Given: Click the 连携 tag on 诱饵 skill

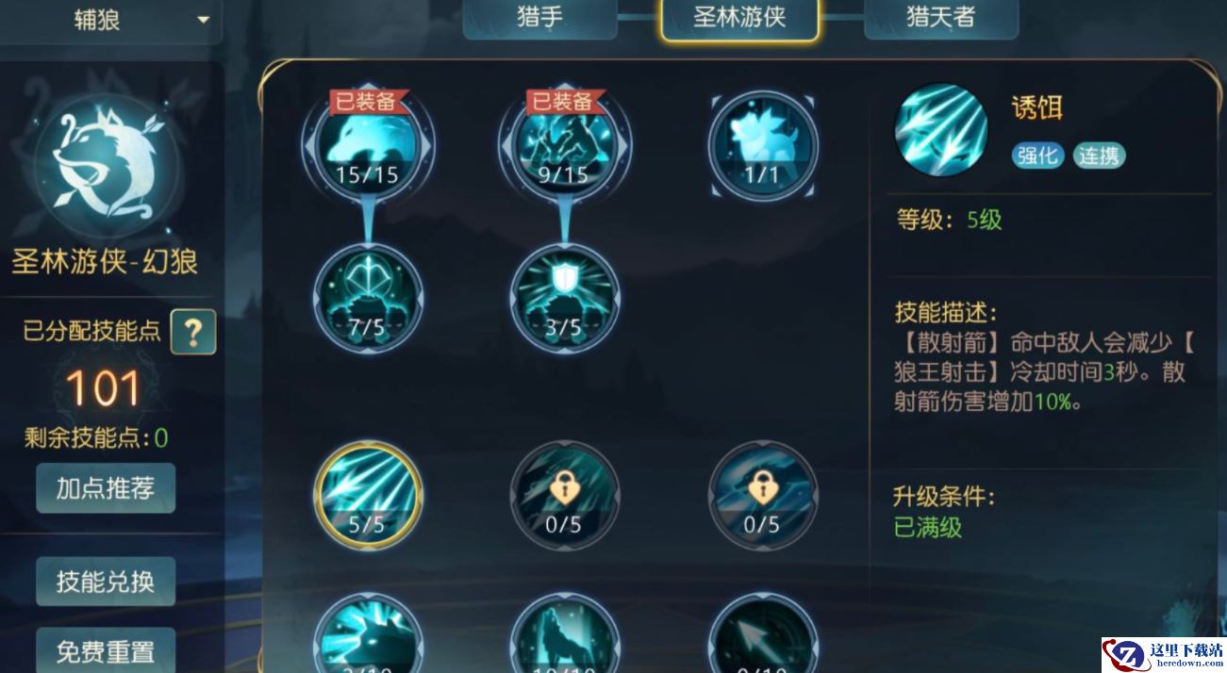Looking at the screenshot, I should pos(1099,156).
